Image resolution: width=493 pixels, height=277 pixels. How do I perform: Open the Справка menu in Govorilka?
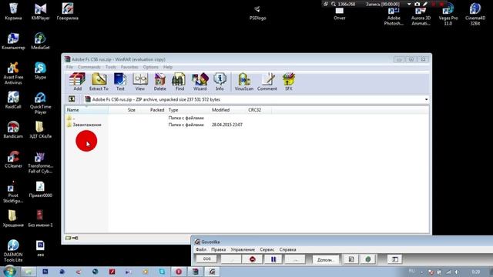pyautogui.click(x=287, y=249)
